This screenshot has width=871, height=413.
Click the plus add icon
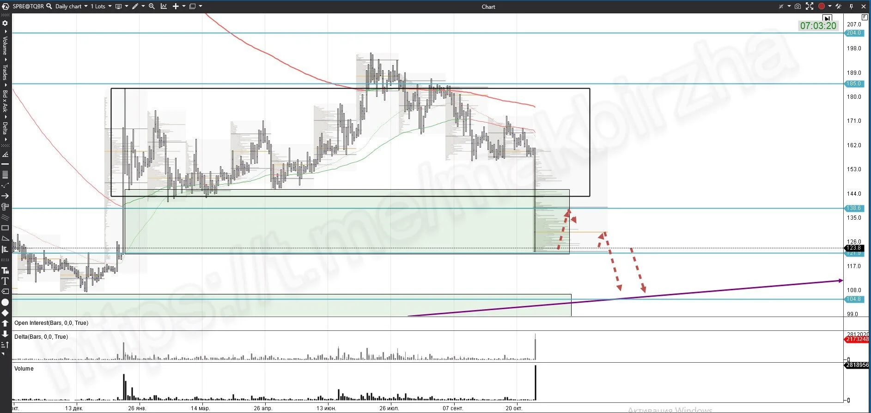pyautogui.click(x=176, y=6)
